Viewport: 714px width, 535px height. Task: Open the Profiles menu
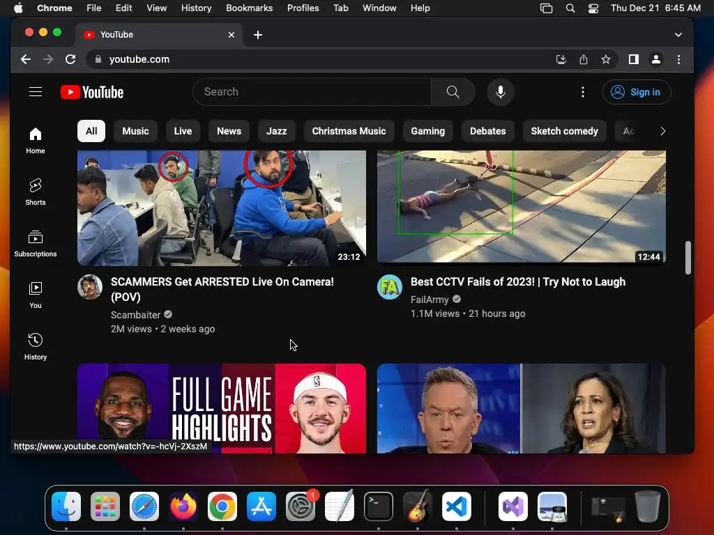point(303,8)
